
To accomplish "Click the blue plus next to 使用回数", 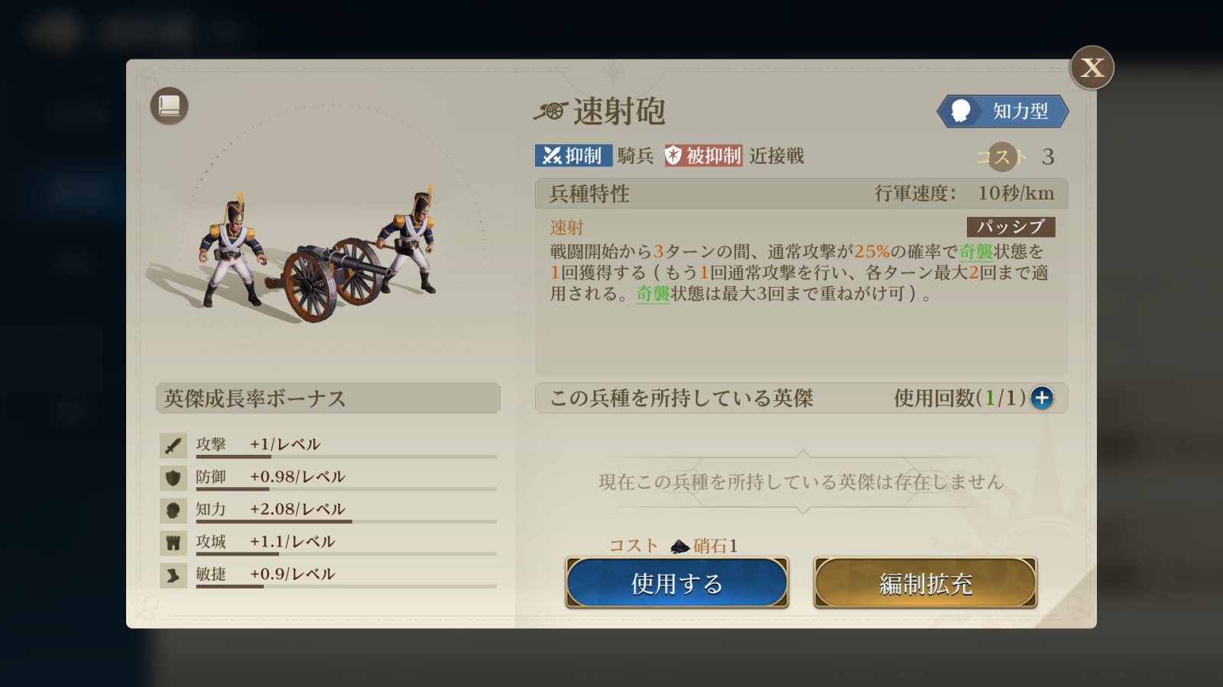I will click(1042, 398).
